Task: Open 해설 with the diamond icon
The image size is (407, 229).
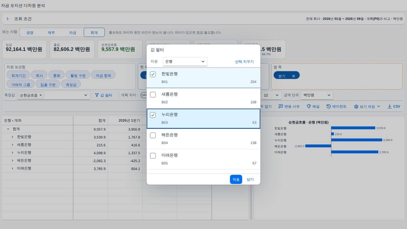Action: pos(313,107)
